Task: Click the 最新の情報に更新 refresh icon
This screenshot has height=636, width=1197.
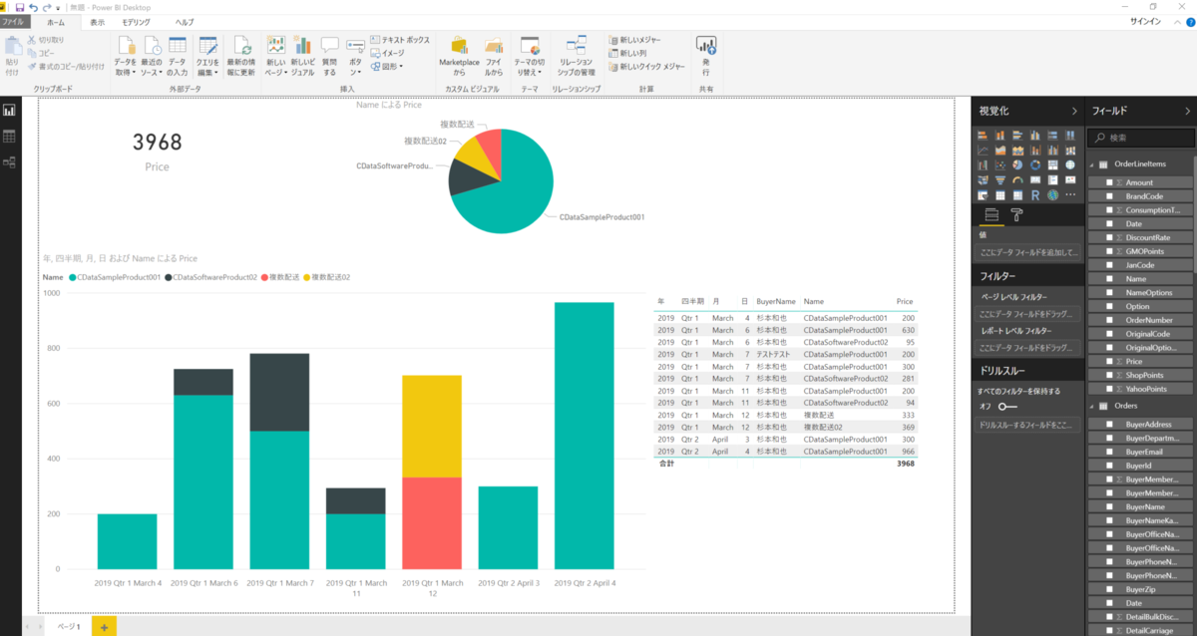Action: (x=241, y=57)
